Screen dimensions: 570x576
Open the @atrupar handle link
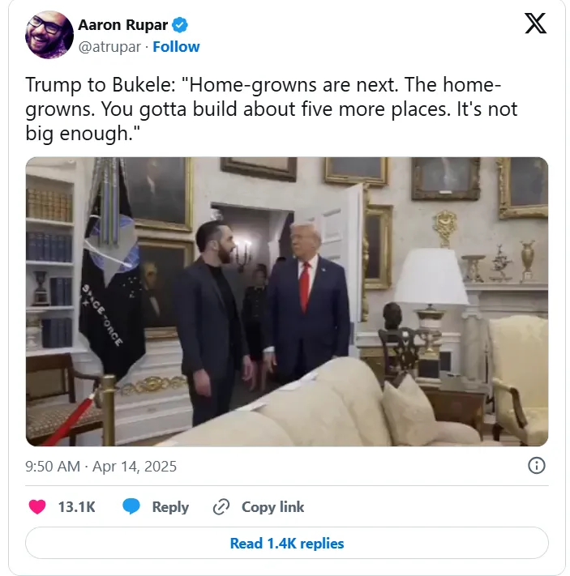tap(109, 47)
